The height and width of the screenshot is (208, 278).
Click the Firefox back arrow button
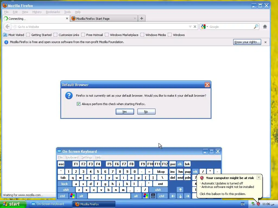pos(7,27)
